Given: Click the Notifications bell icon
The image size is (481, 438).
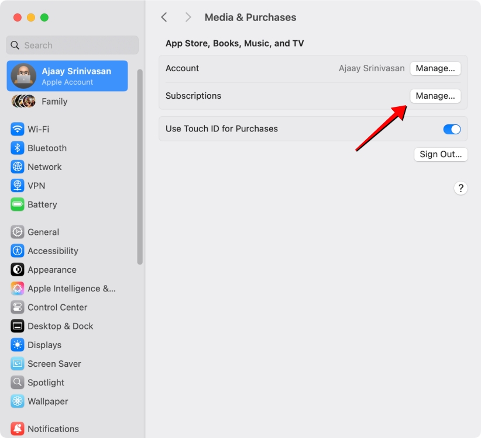Looking at the screenshot, I should pyautogui.click(x=18, y=429).
